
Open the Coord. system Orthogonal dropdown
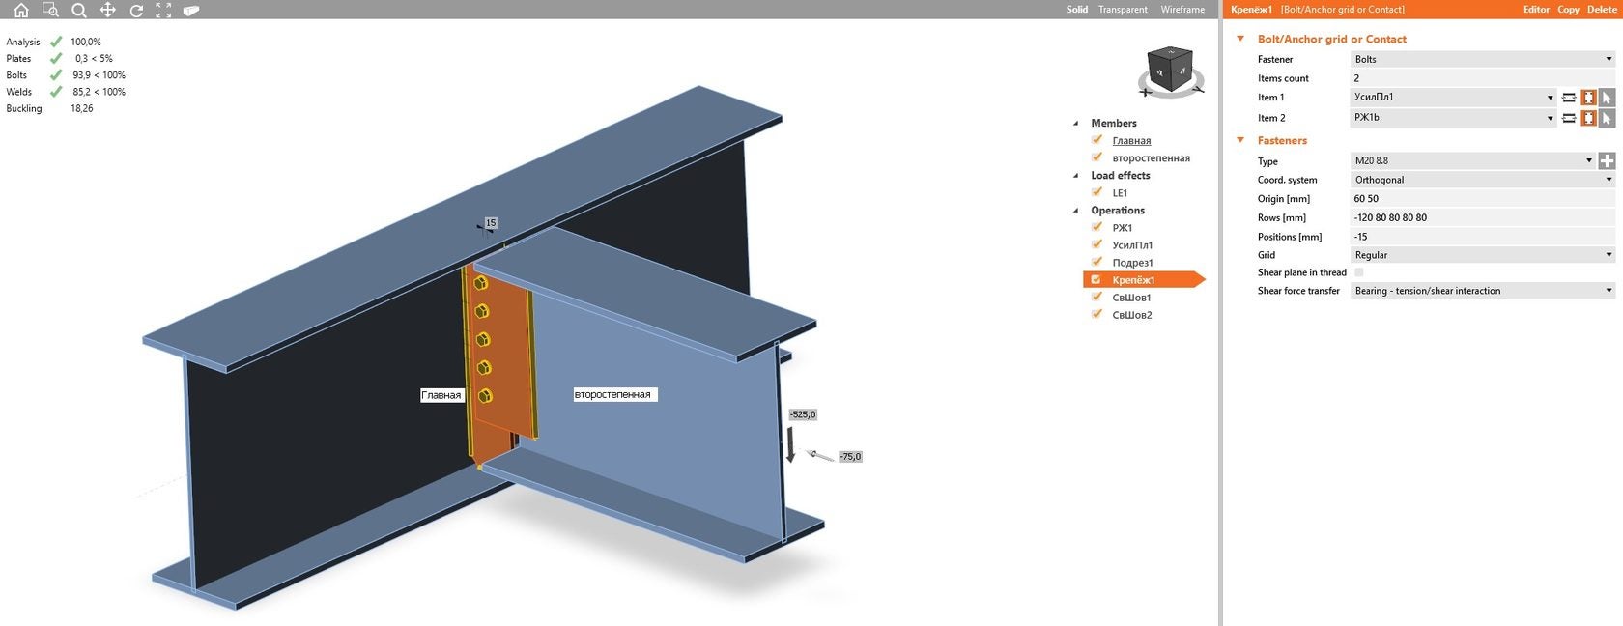[x=1482, y=180]
